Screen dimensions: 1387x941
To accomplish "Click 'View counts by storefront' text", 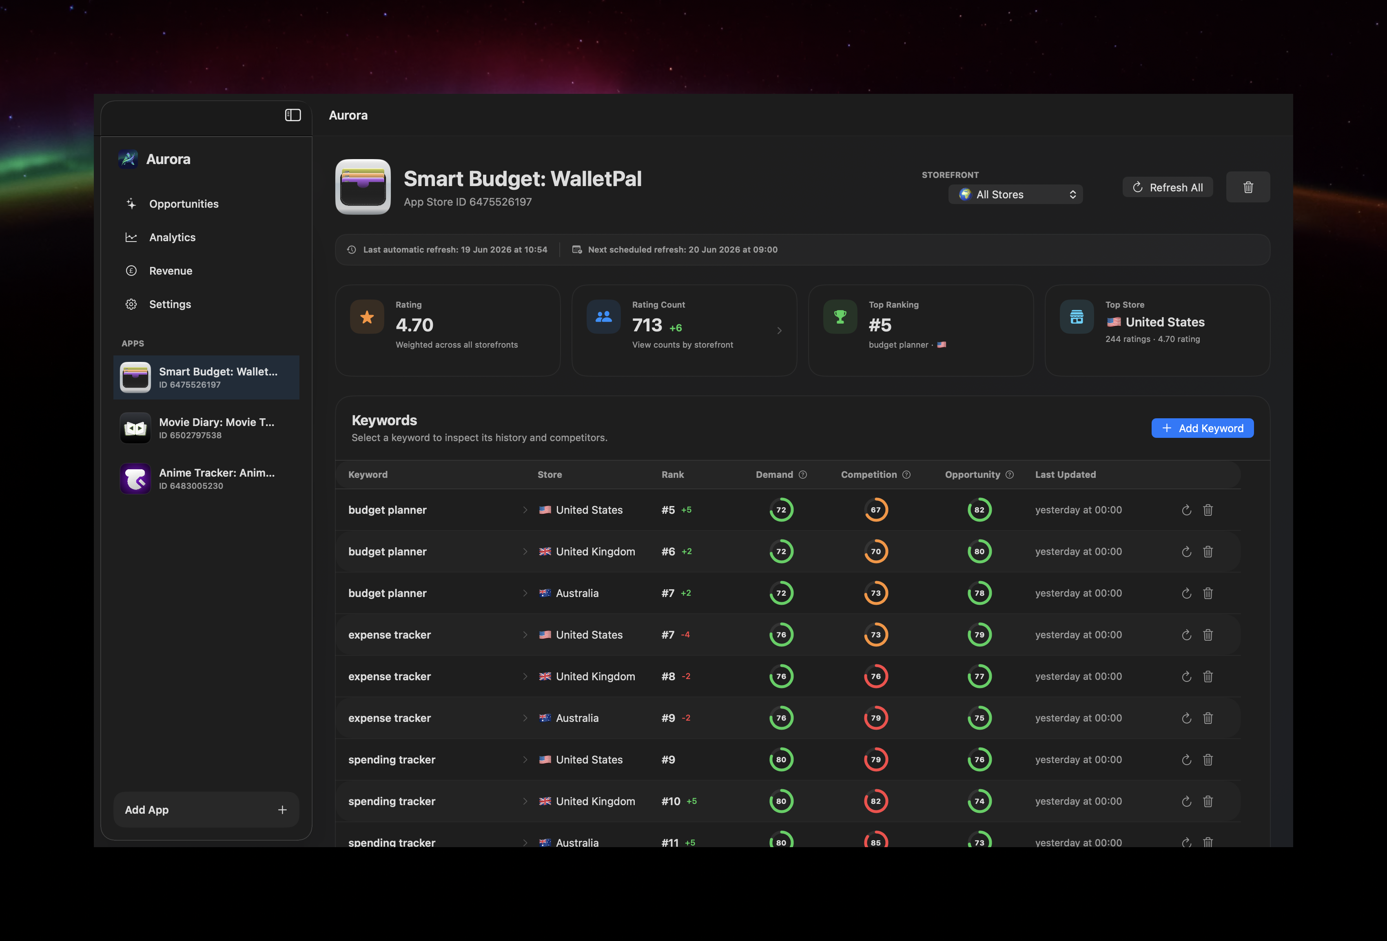I will pos(683,345).
